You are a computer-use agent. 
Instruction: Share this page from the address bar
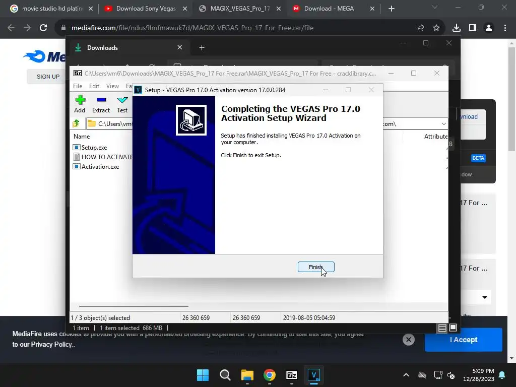click(420, 28)
